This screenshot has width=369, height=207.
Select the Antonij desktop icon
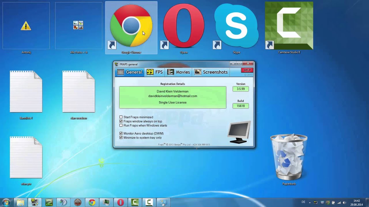tap(26, 28)
